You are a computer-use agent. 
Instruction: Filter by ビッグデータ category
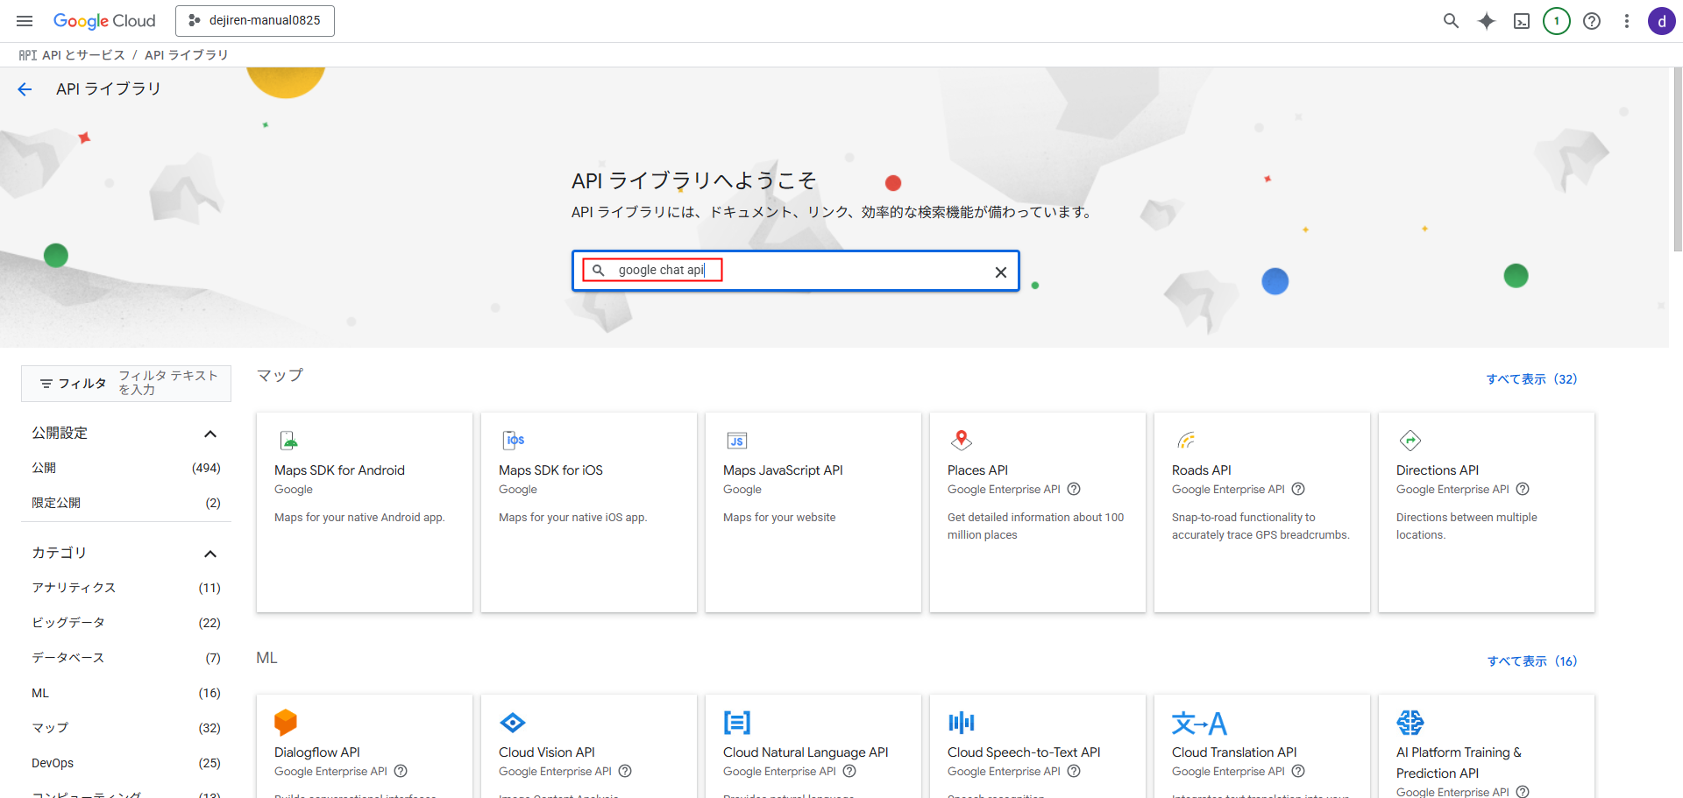68,623
